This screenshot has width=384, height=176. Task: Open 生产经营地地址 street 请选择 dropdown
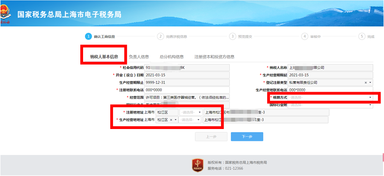click(x=190, y=120)
